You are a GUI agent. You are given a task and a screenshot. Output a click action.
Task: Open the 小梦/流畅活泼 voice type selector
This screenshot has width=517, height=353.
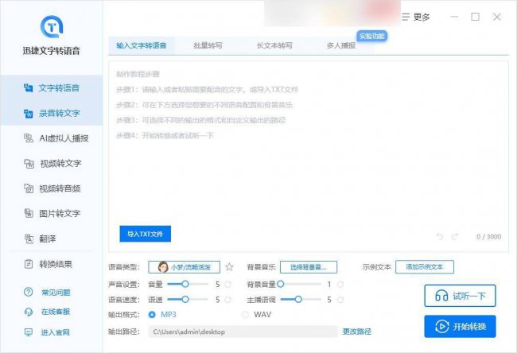(x=185, y=267)
